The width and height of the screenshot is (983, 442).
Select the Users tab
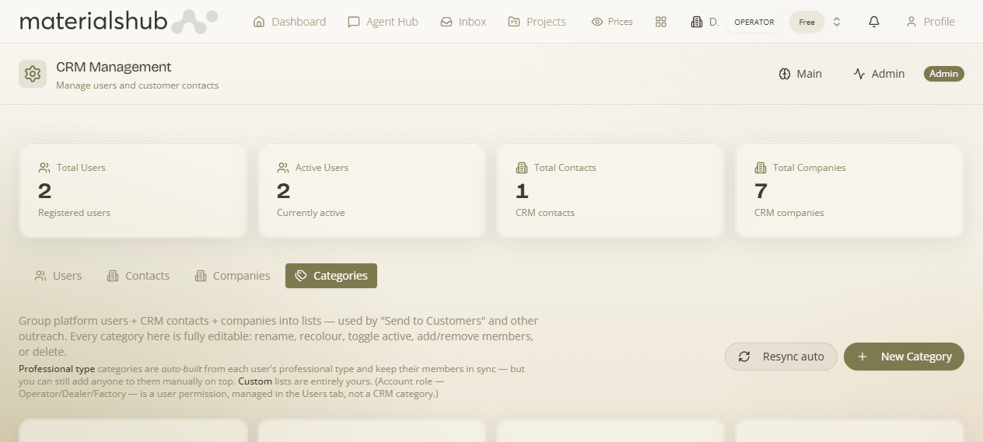point(58,276)
